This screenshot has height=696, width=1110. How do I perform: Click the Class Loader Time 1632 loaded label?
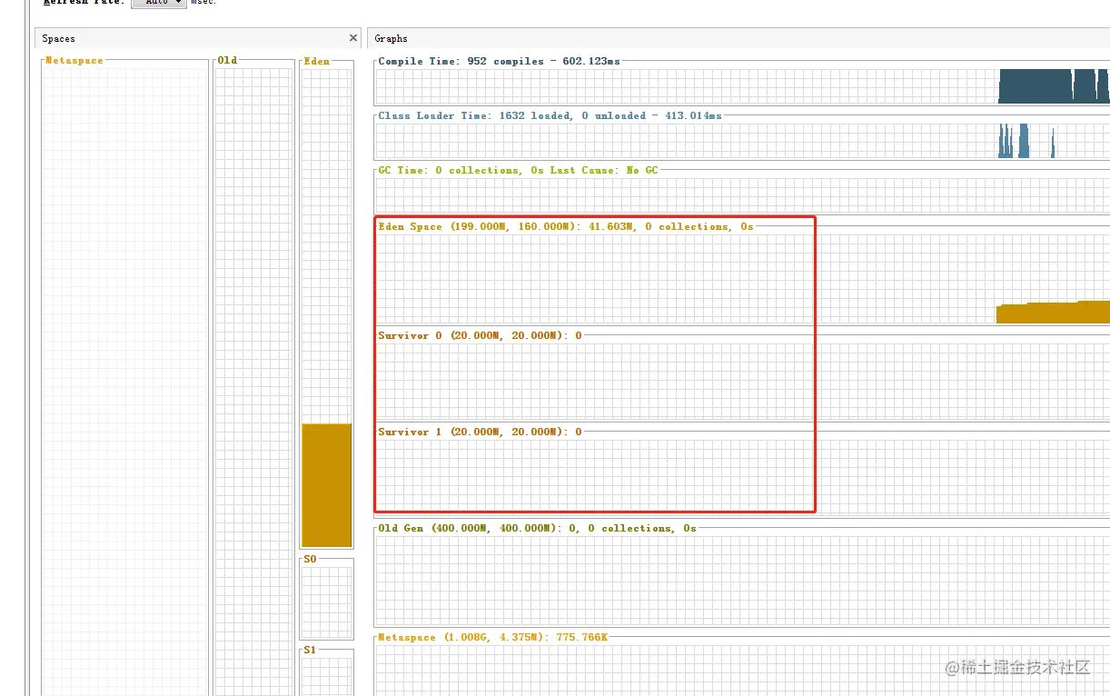(x=550, y=115)
